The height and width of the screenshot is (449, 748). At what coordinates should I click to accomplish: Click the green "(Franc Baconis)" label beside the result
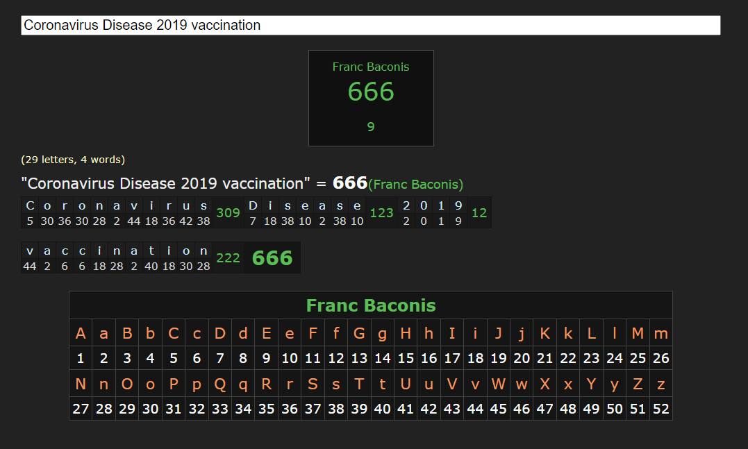(415, 185)
